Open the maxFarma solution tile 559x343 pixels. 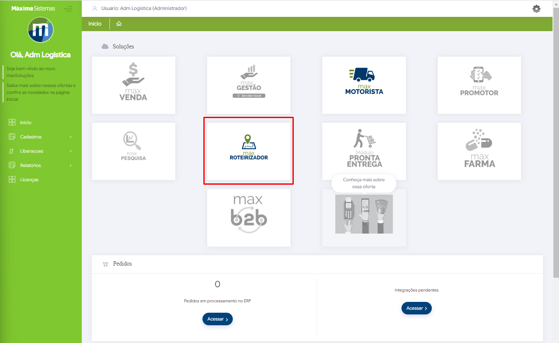tap(479, 151)
